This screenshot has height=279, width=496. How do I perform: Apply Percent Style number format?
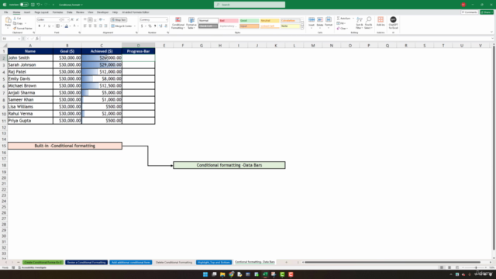[x=150, y=26]
